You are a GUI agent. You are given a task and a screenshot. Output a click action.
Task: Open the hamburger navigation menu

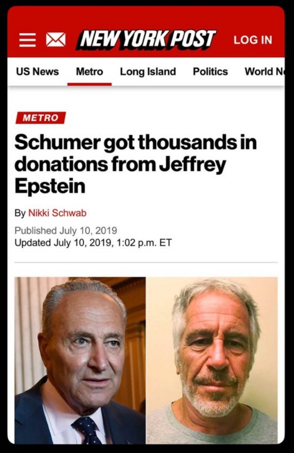click(27, 40)
